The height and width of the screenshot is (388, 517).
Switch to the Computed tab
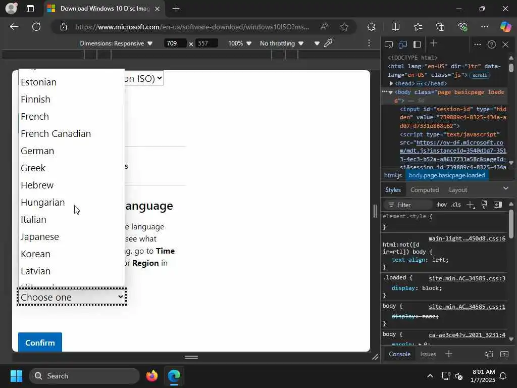point(425,190)
